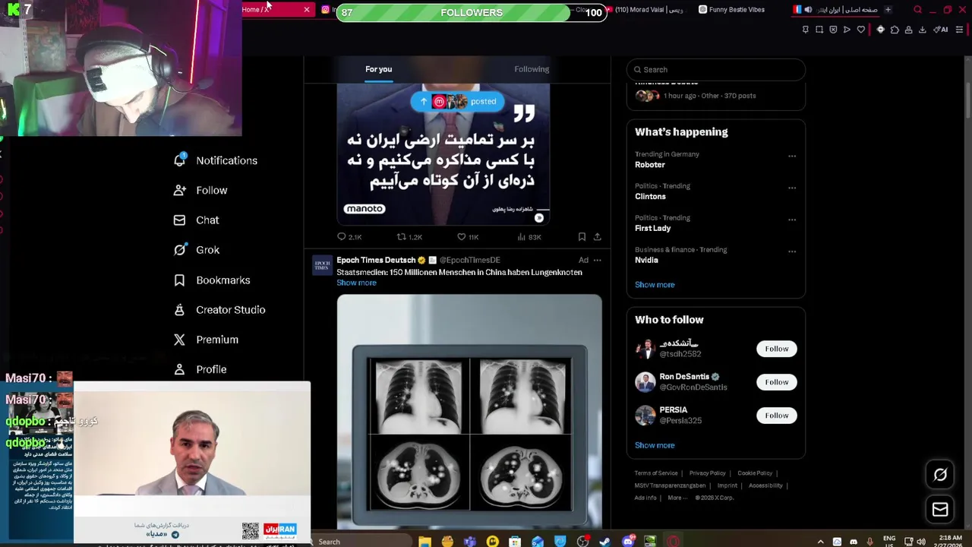The width and height of the screenshot is (972, 547).
Task: Open Notifications in the X sidebar
Action: tap(216, 160)
